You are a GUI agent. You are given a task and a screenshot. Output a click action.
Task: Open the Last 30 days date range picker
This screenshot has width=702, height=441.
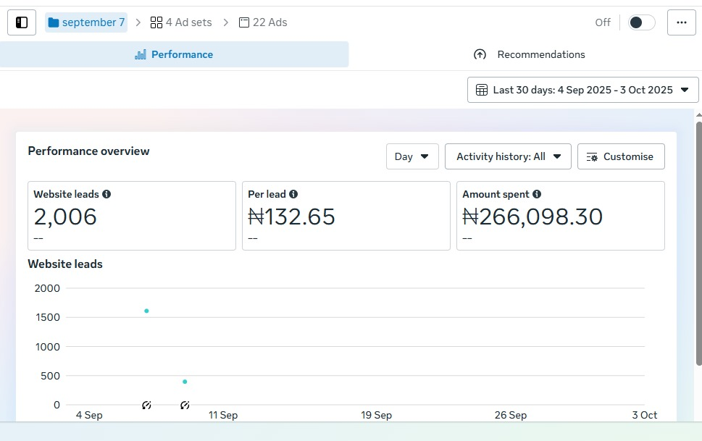pyautogui.click(x=583, y=90)
